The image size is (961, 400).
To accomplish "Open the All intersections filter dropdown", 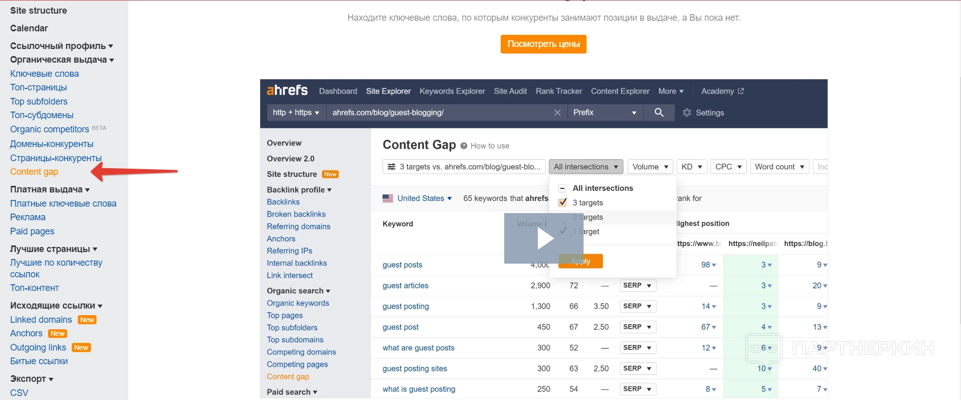I will (x=586, y=167).
